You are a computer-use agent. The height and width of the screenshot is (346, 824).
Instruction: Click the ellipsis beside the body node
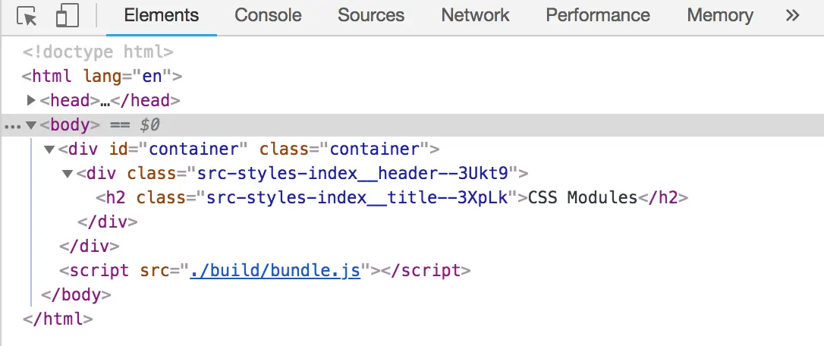click(x=13, y=127)
